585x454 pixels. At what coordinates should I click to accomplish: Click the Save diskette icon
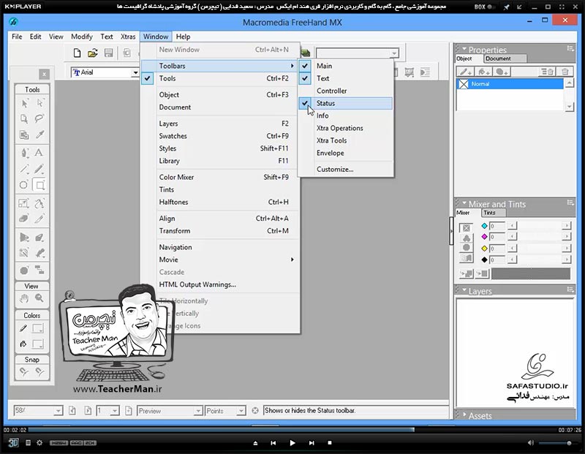[108, 53]
